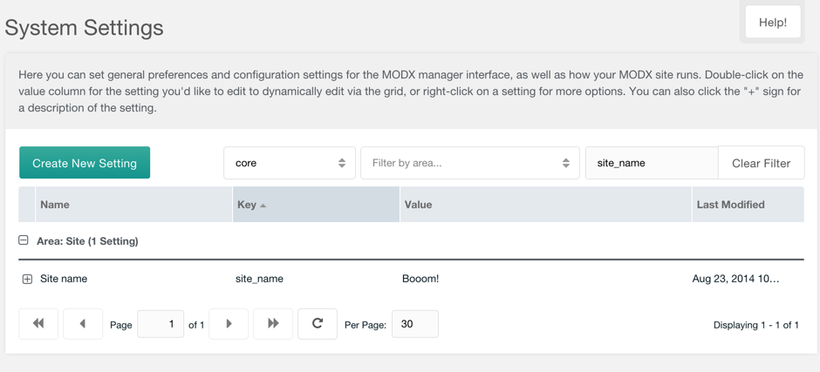The width and height of the screenshot is (820, 372).
Task: Sort by the Name column header
Action: click(x=133, y=205)
